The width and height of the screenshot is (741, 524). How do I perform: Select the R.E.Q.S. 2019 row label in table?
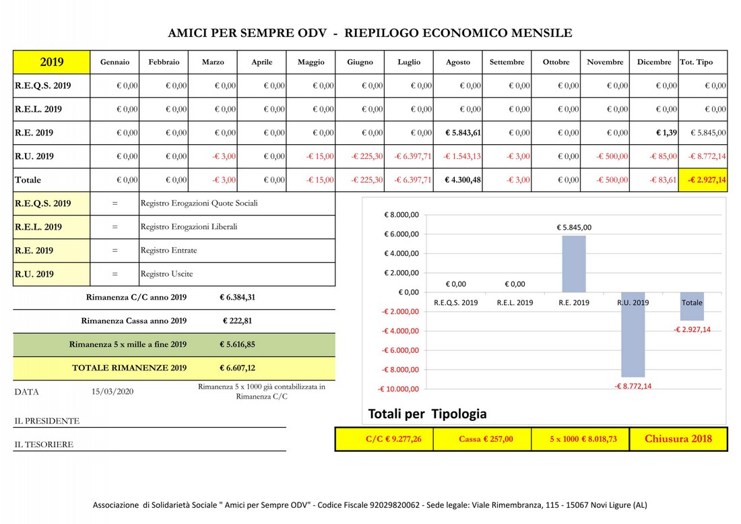[51, 86]
